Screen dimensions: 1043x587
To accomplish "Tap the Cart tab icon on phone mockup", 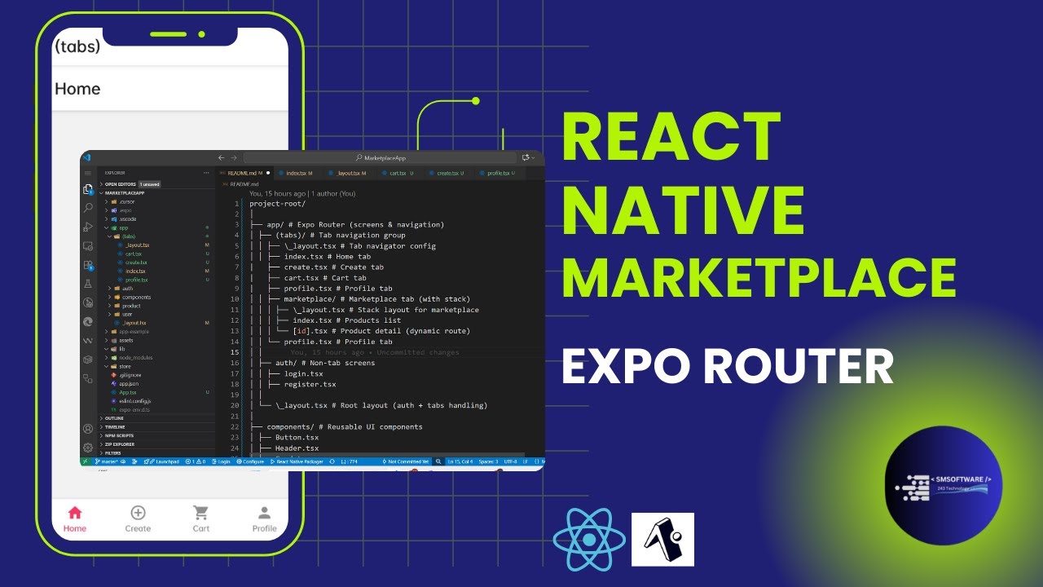I will [200, 513].
